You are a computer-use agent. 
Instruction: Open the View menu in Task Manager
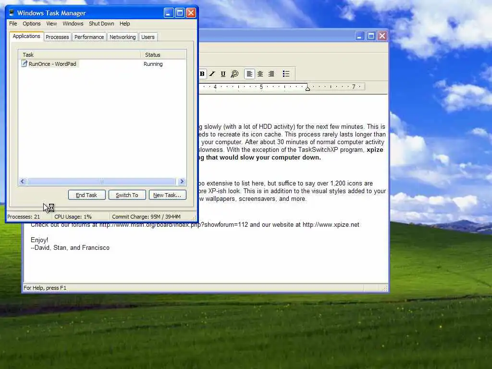pyautogui.click(x=51, y=24)
